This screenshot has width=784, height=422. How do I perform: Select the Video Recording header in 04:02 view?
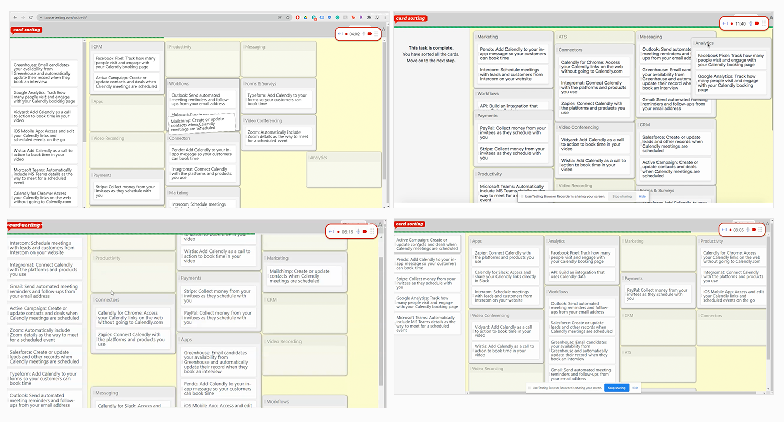click(127, 138)
